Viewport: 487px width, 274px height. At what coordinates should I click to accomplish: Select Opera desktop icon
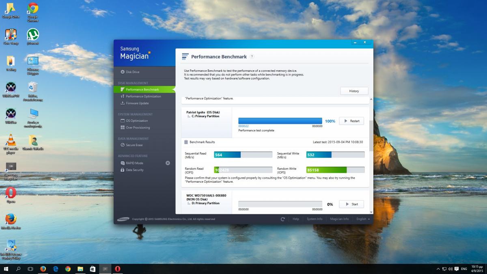click(11, 195)
